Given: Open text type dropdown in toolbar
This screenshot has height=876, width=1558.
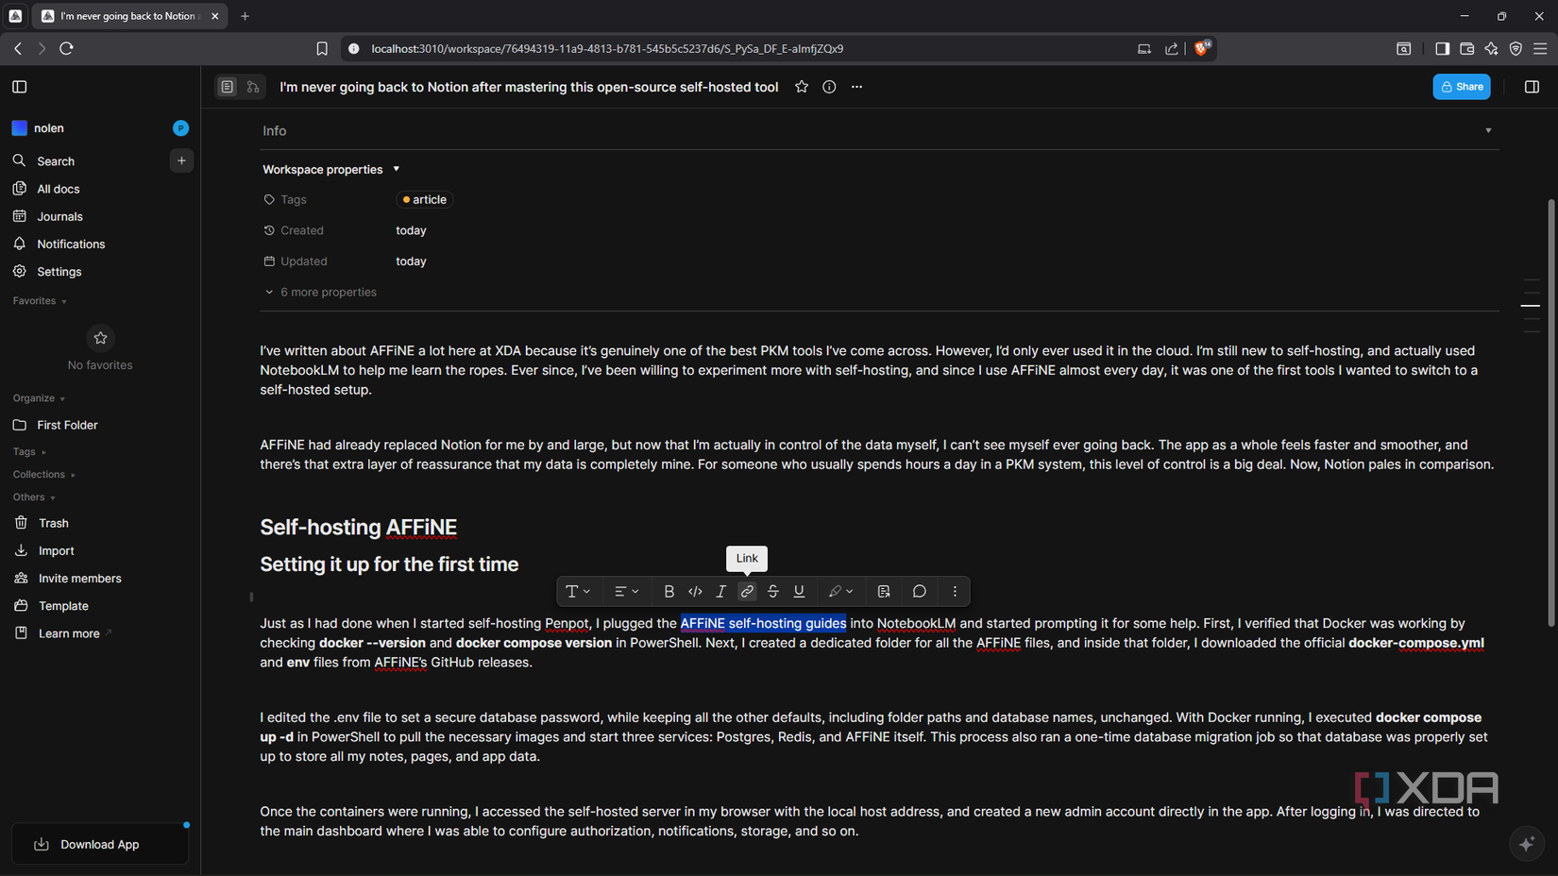Looking at the screenshot, I should click(x=578, y=591).
